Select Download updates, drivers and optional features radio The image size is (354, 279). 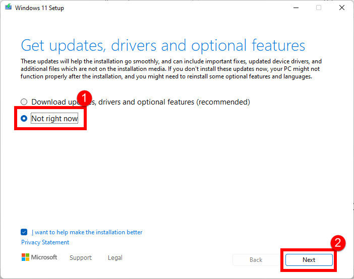pos(24,102)
